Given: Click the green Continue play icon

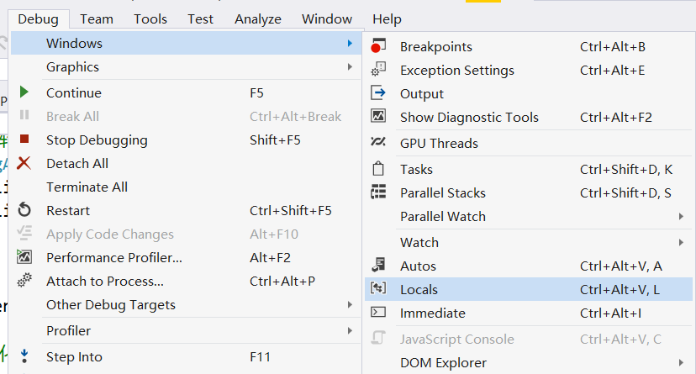Looking at the screenshot, I should coord(24,92).
